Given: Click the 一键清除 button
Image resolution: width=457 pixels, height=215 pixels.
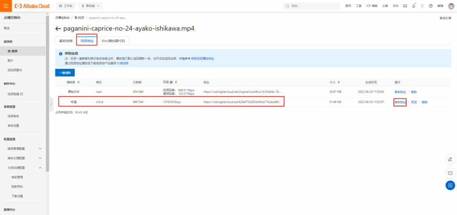Looking at the screenshot, I should (x=65, y=73).
